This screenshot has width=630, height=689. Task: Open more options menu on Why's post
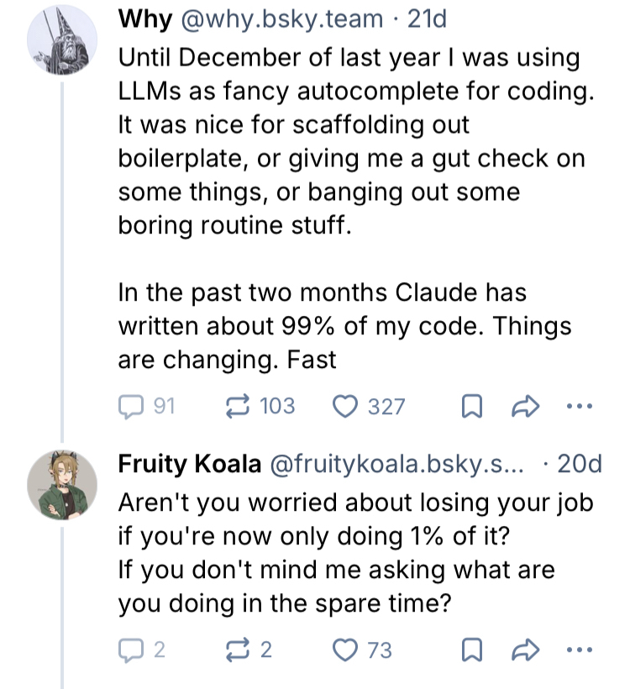coord(578,407)
